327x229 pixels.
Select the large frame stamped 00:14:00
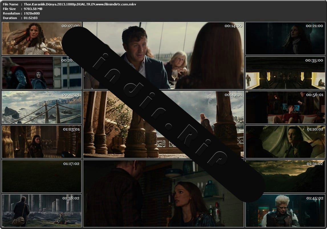coord(164,56)
